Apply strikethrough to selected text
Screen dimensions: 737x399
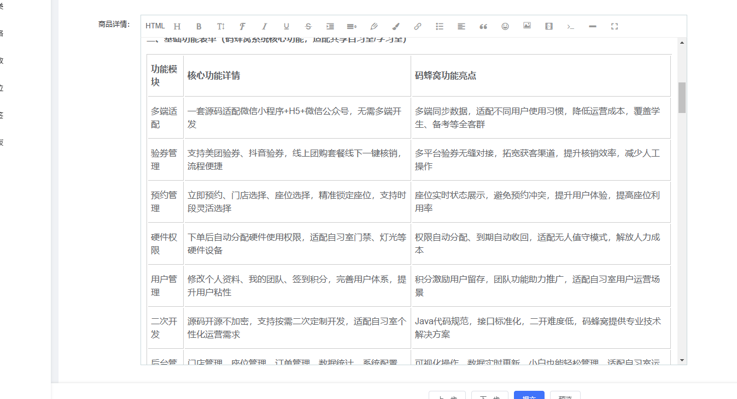click(308, 26)
